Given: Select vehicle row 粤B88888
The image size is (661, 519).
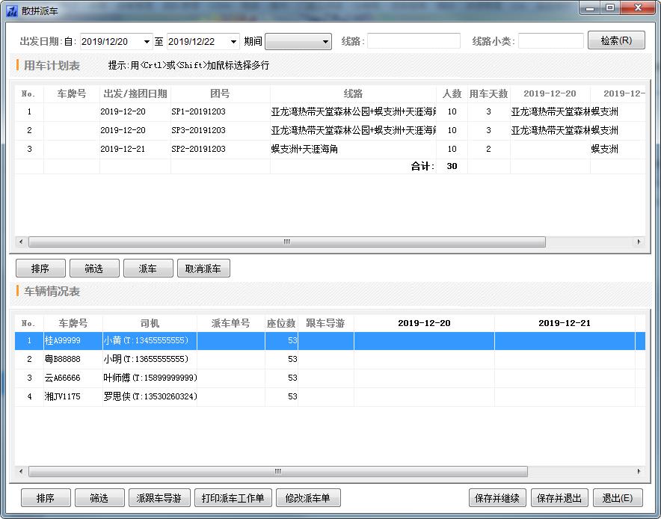Looking at the screenshot, I should click(330, 359).
